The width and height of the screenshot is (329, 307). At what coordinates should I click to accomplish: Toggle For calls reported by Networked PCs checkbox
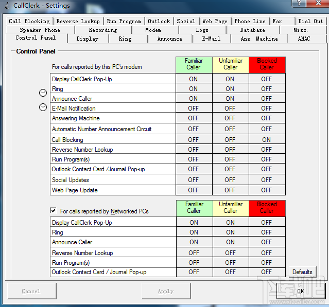(x=54, y=210)
